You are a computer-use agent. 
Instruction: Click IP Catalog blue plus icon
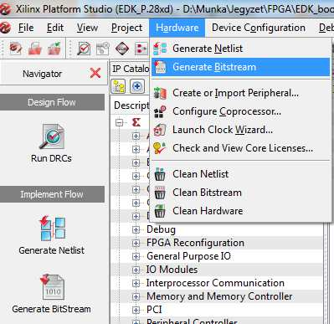tap(137, 86)
